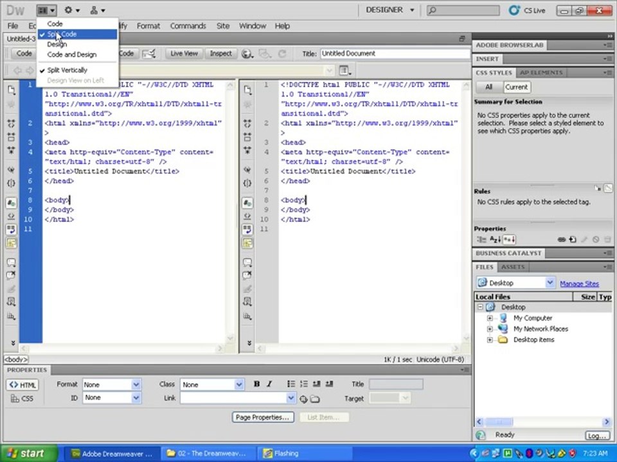Screen dimensions: 617x462
Task: Click the Text Indent icon
Action: 329,384
